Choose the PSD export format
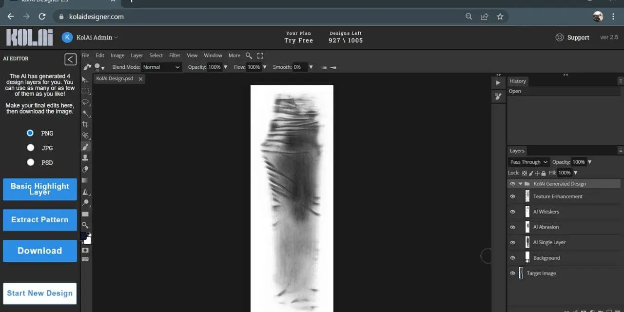The image size is (624, 312). [31, 162]
